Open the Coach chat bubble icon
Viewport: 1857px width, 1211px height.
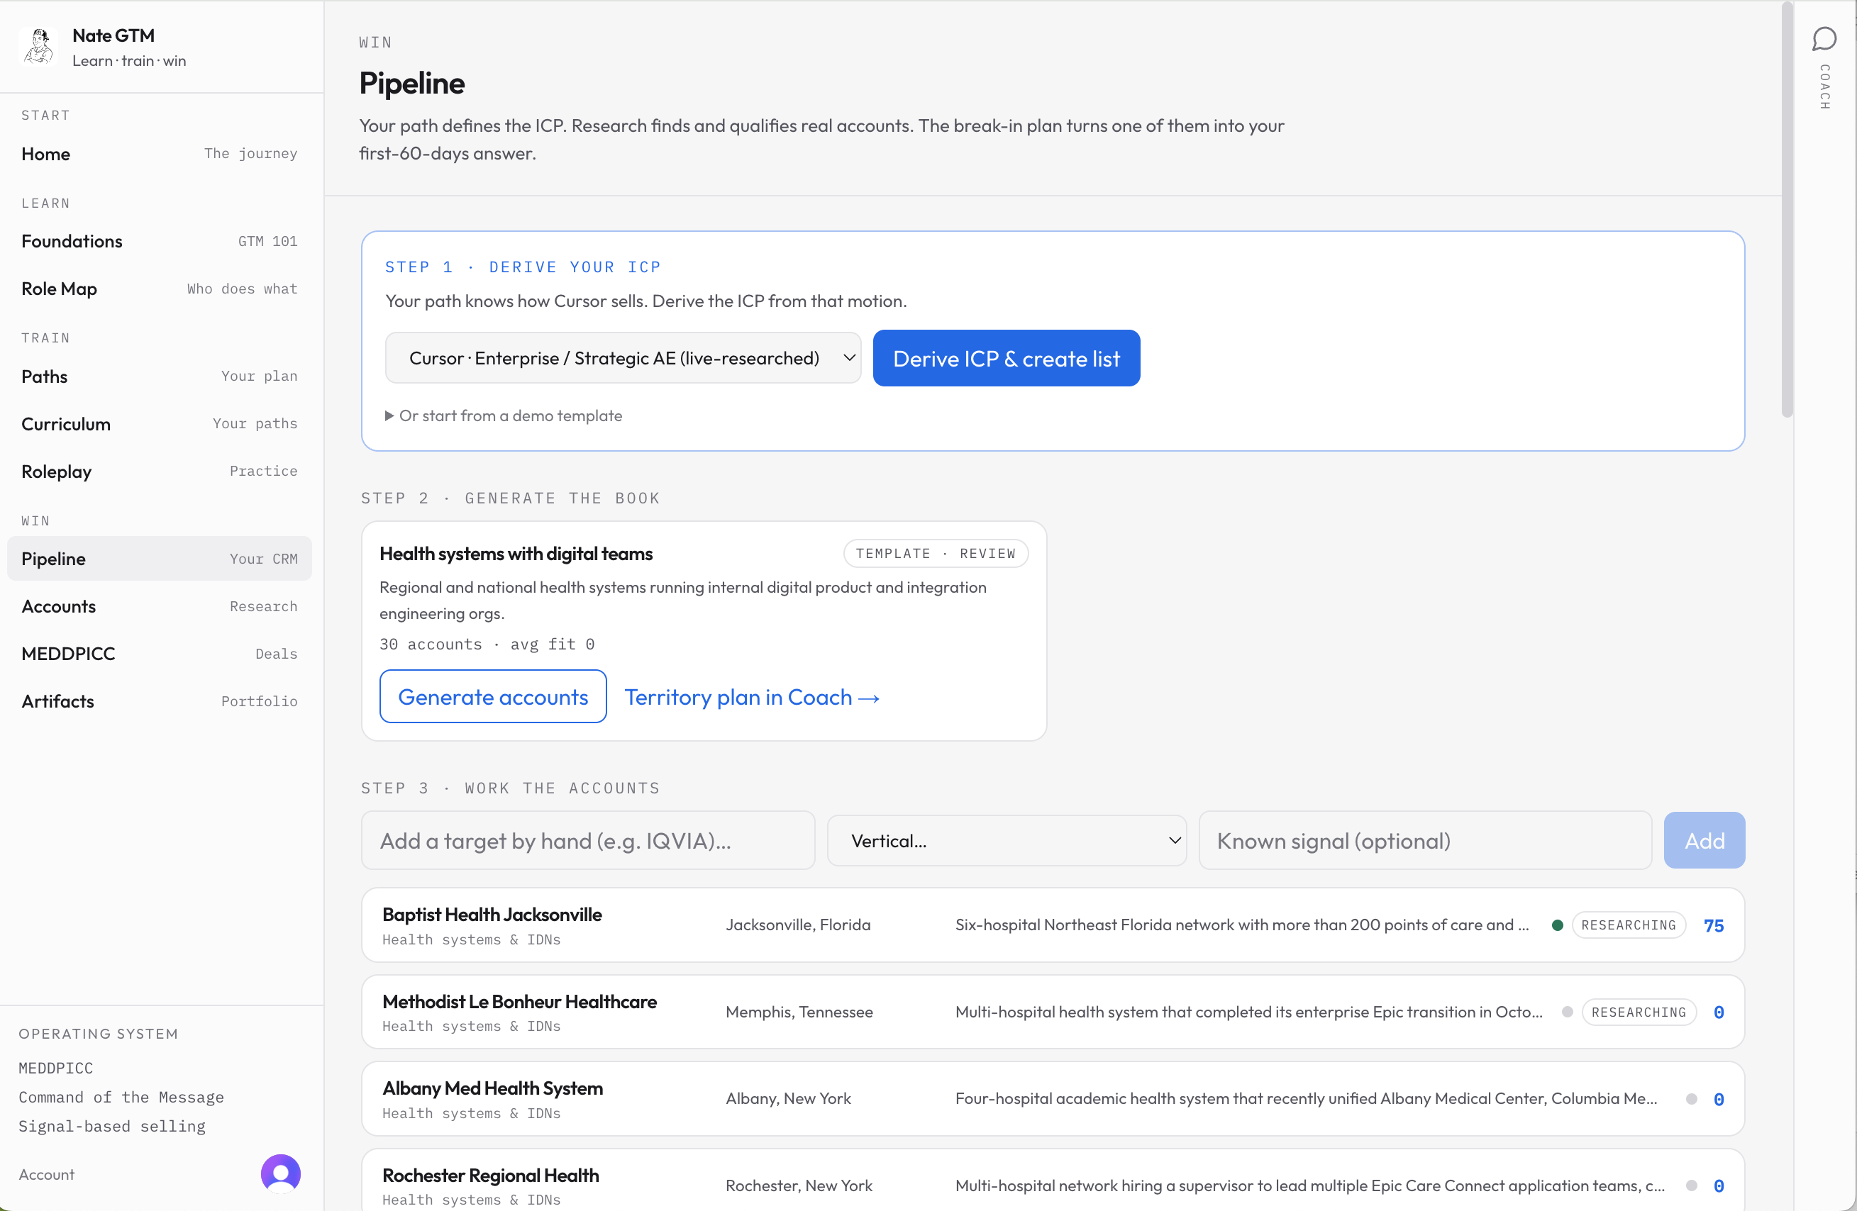click(x=1824, y=38)
